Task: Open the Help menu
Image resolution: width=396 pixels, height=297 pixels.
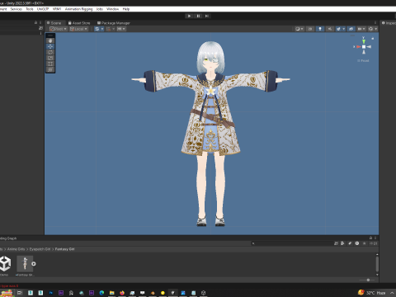Action: [126, 9]
